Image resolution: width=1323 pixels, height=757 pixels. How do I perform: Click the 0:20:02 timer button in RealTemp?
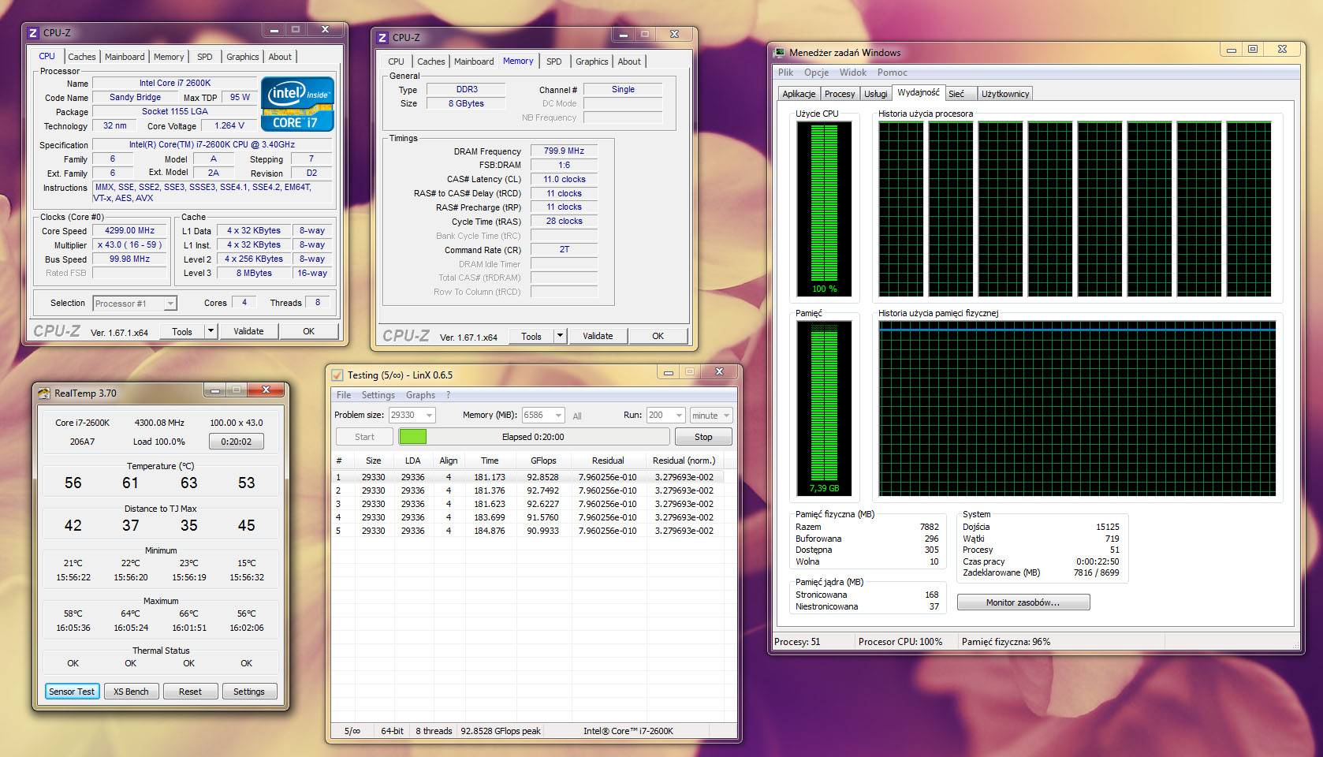[x=237, y=442]
